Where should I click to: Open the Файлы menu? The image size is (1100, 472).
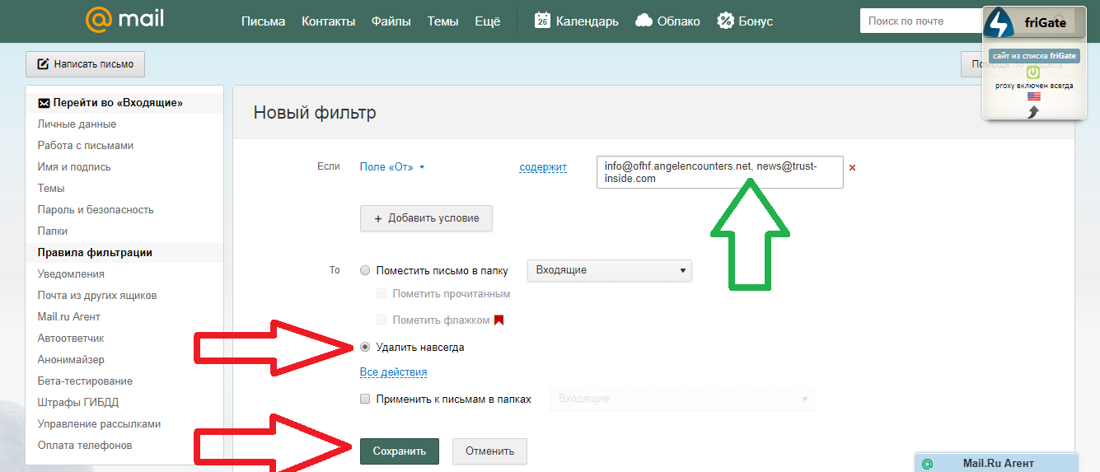pos(391,21)
